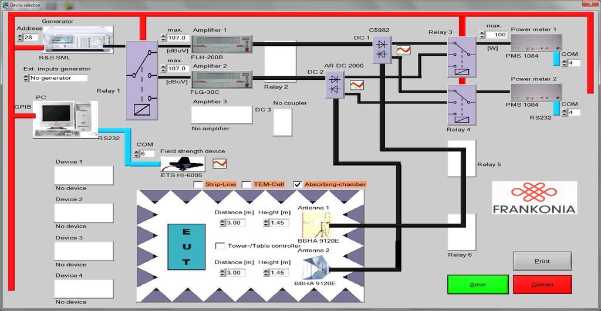Click the Power meter 1 max. field showing 100
This screenshot has width=601, height=311.
coord(497,35)
